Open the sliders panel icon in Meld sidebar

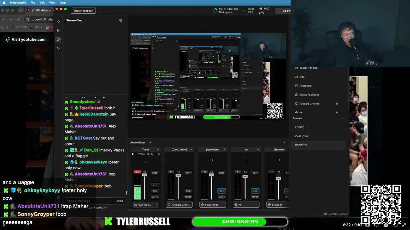coord(58,30)
